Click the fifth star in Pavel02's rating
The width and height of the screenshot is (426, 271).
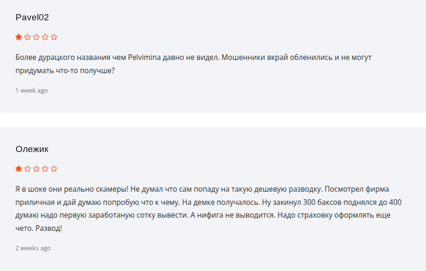(x=54, y=37)
